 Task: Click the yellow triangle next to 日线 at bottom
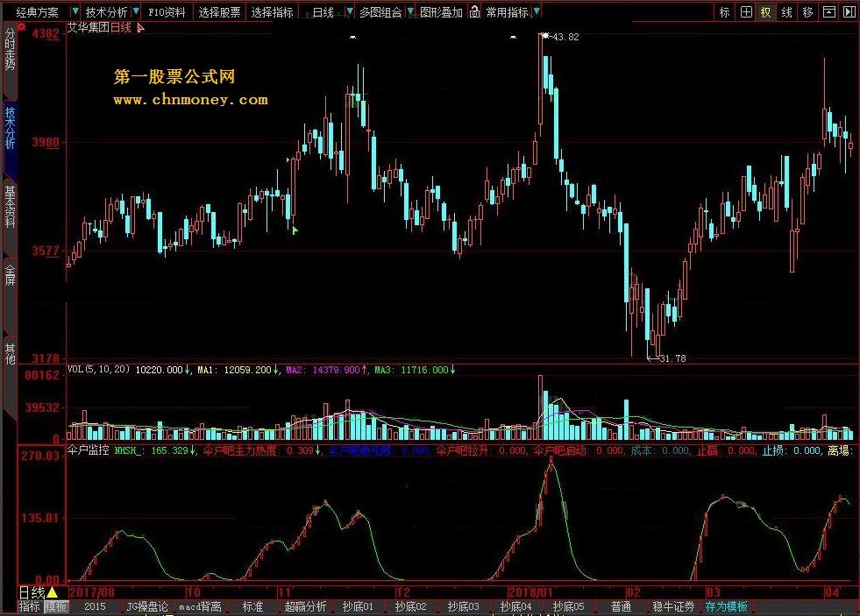pos(53,592)
